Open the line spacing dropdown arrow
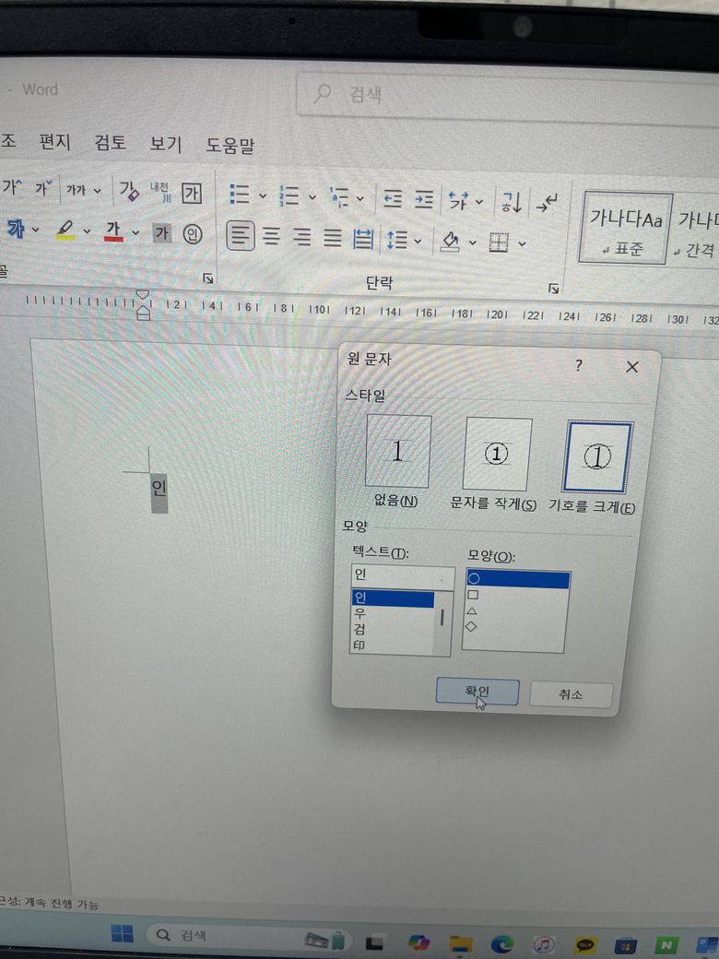The height and width of the screenshot is (959, 719). pyautogui.click(x=418, y=242)
